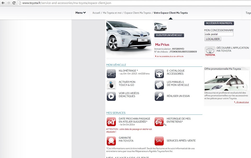Open Garantie Ma Toyota link
Image resolution: width=251 pixels, height=158 pixels.
126,139
